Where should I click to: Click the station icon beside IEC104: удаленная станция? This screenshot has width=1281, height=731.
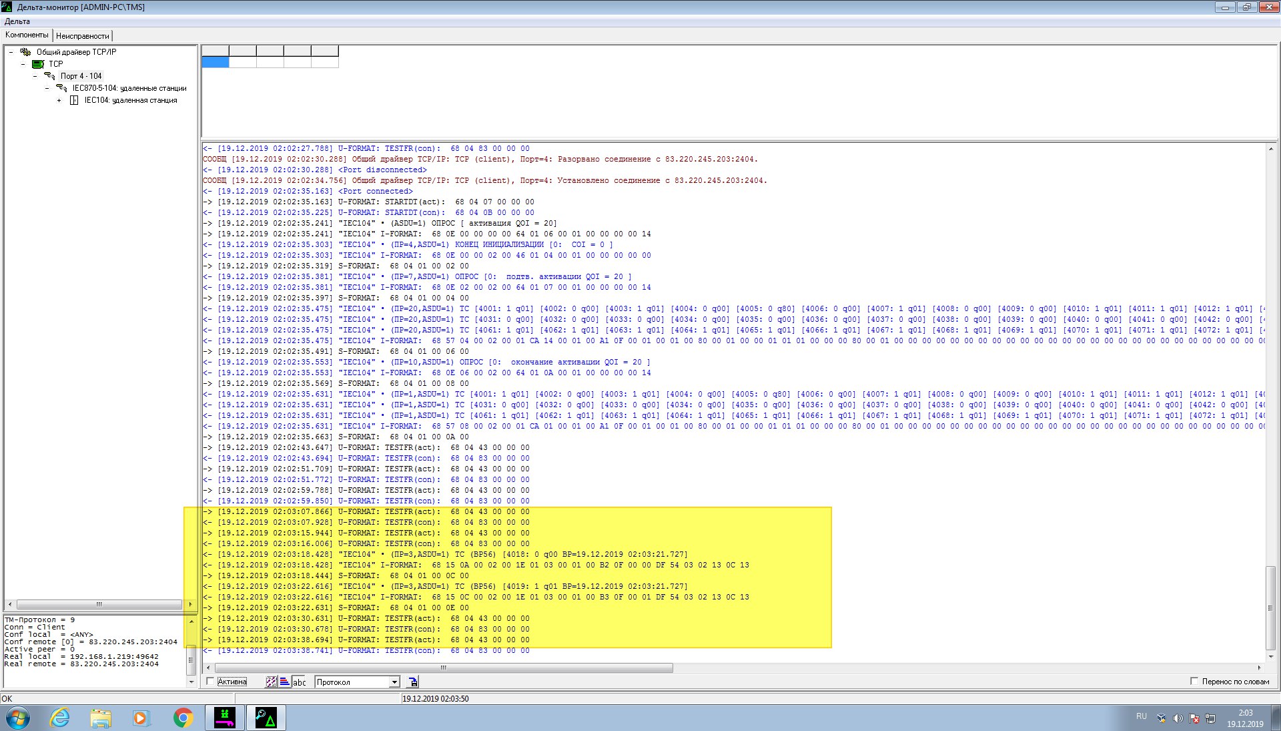(x=74, y=100)
